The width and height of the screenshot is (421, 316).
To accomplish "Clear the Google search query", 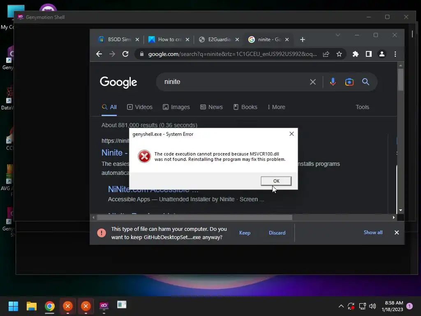I will (313, 82).
